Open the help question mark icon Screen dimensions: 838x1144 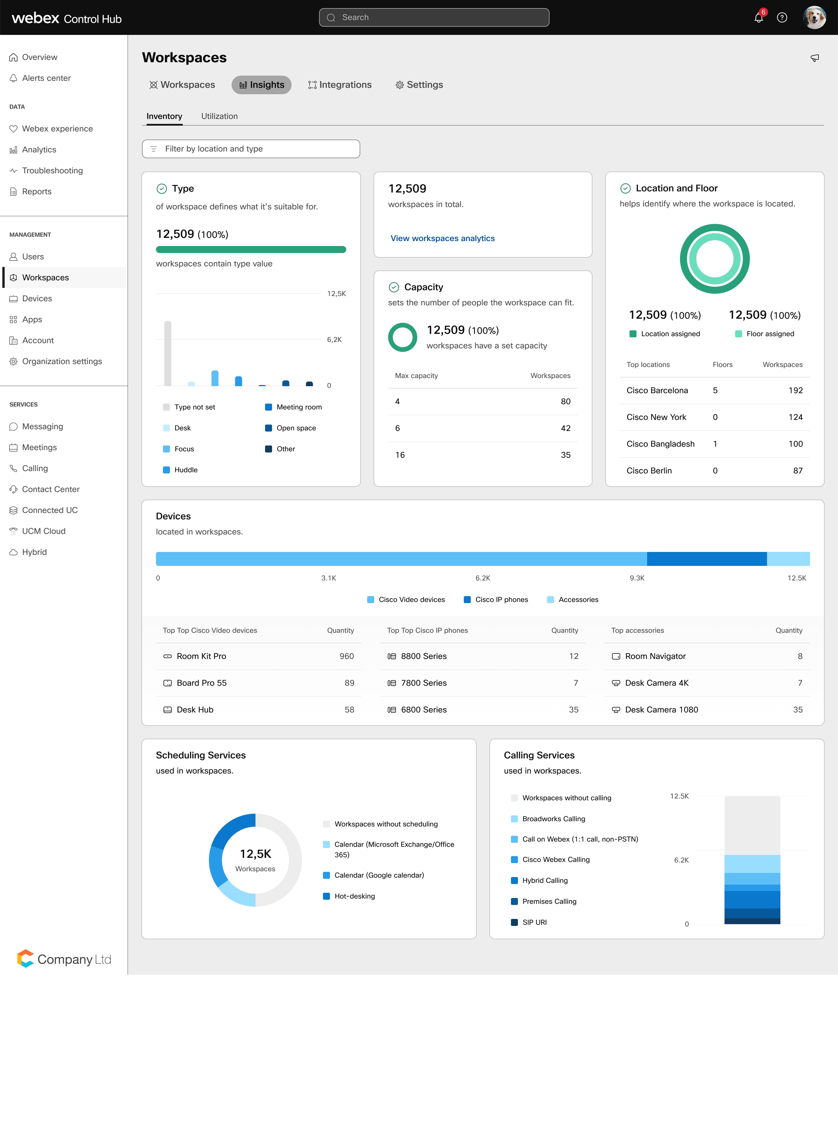pos(782,17)
